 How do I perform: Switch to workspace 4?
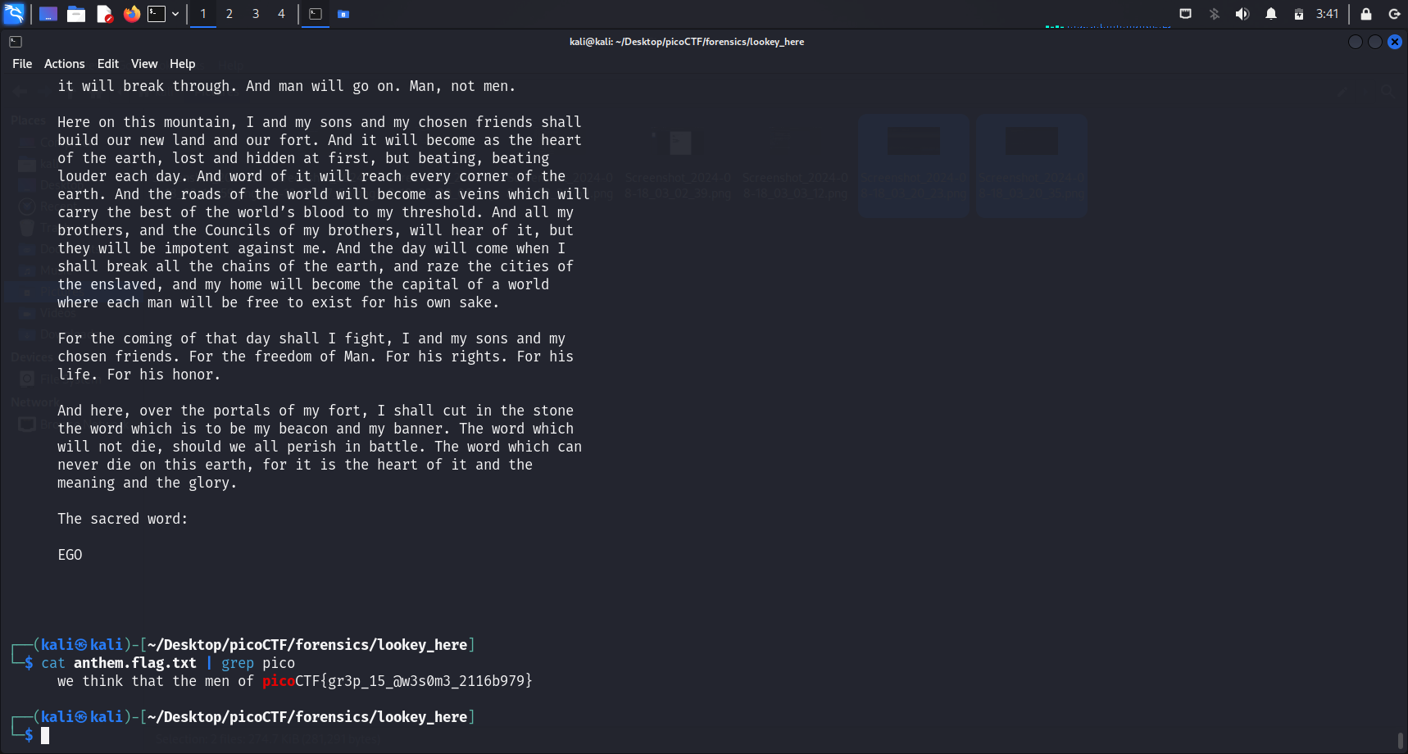click(281, 14)
